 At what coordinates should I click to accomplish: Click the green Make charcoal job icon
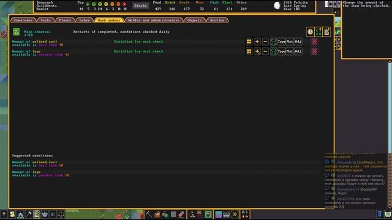point(17,32)
